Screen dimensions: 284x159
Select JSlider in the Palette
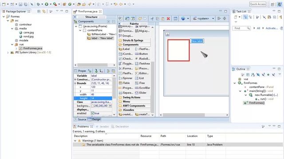click(x=141, y=93)
